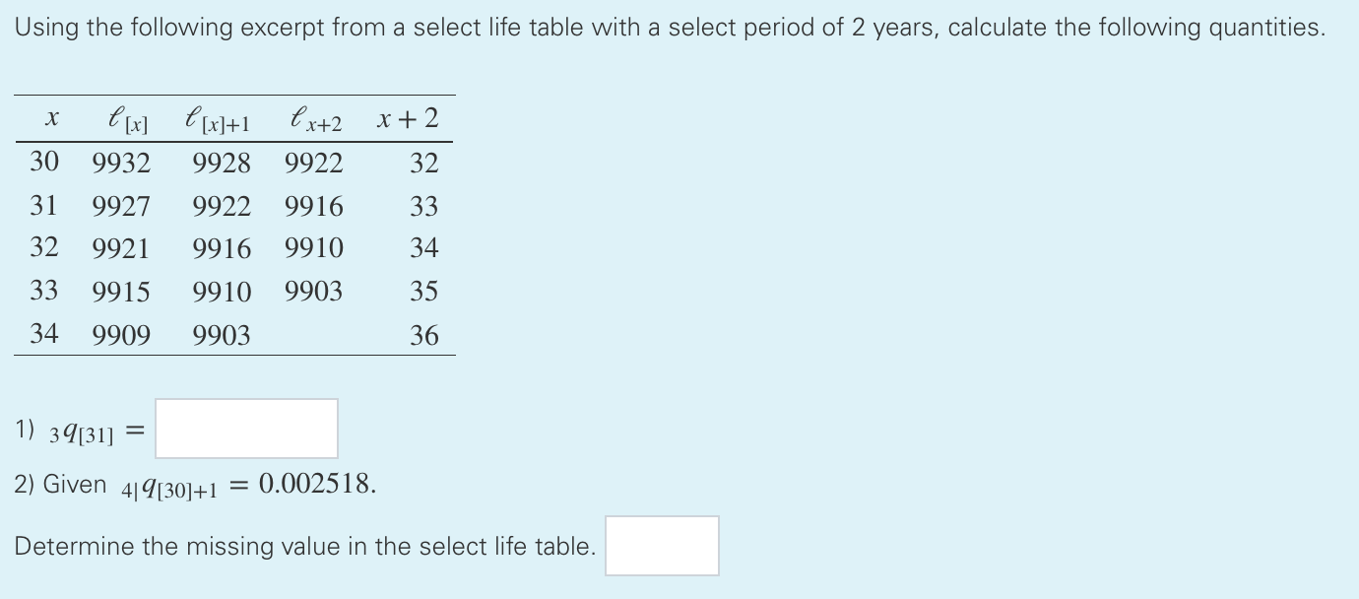Click the value 9932 in row 30
1359x599 pixels.
122,163
